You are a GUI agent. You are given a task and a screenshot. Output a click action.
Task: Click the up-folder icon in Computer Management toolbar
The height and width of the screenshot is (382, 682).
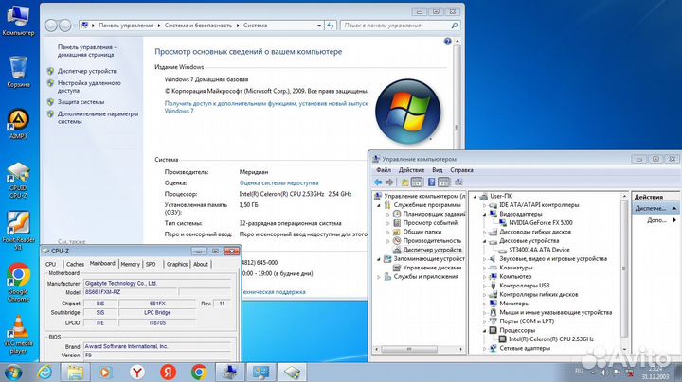point(404,182)
